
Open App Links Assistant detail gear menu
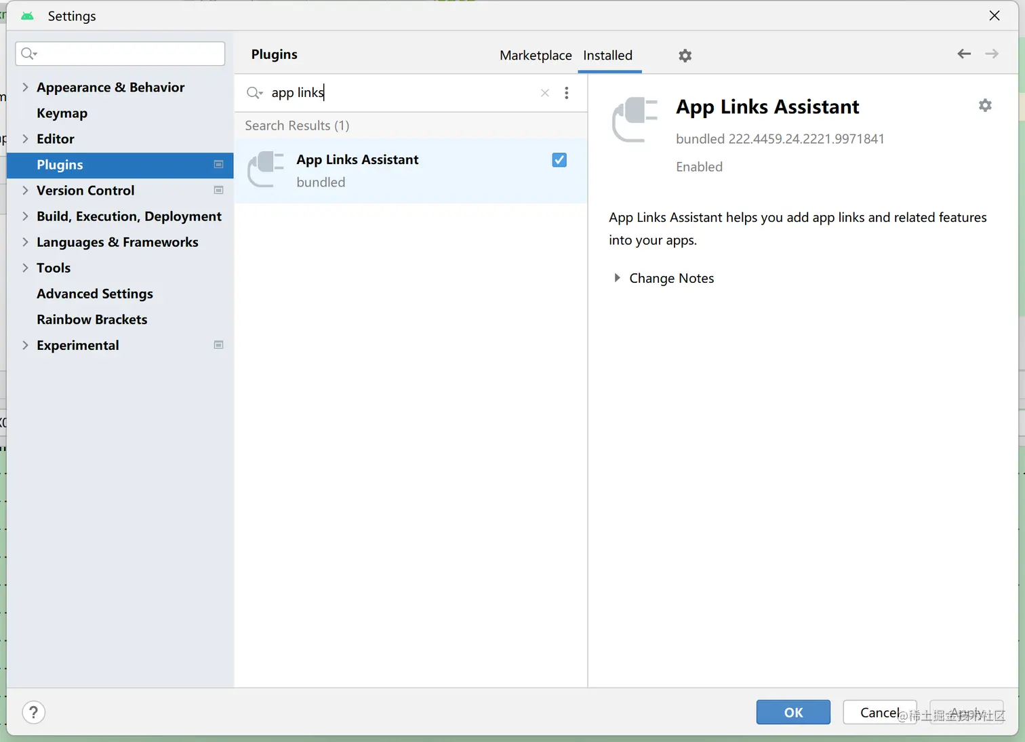click(x=985, y=105)
